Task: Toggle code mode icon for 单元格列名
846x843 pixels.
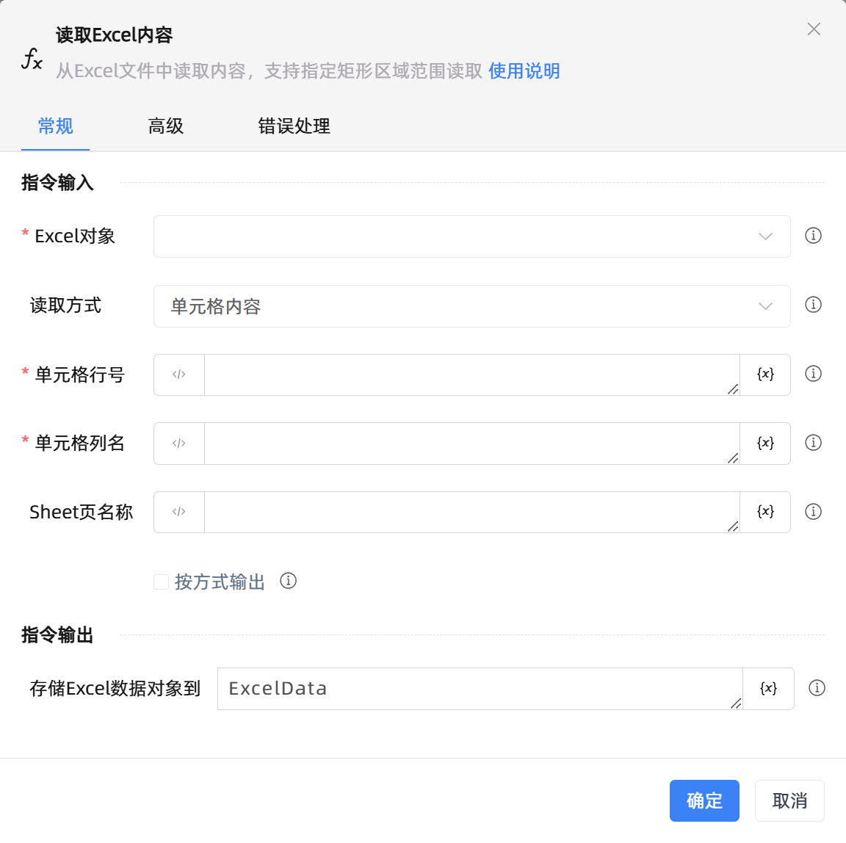Action: coord(179,444)
